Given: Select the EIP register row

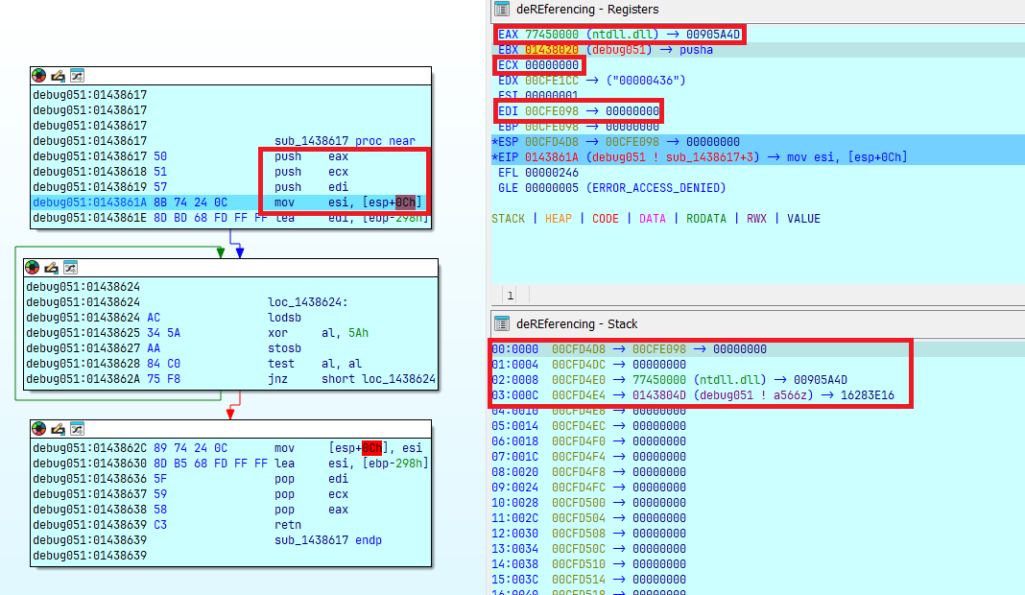Looking at the screenshot, I should pos(699,156).
